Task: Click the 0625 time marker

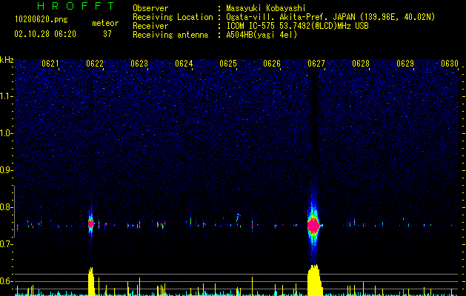Action: (228, 64)
